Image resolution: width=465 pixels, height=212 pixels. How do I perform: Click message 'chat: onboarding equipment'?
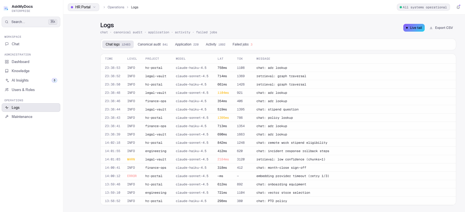[281, 184]
